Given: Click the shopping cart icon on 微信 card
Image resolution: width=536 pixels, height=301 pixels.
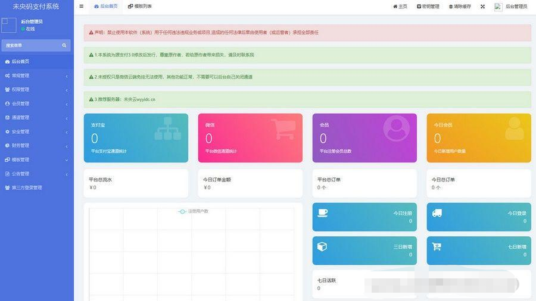Looking at the screenshot, I should click(283, 128).
